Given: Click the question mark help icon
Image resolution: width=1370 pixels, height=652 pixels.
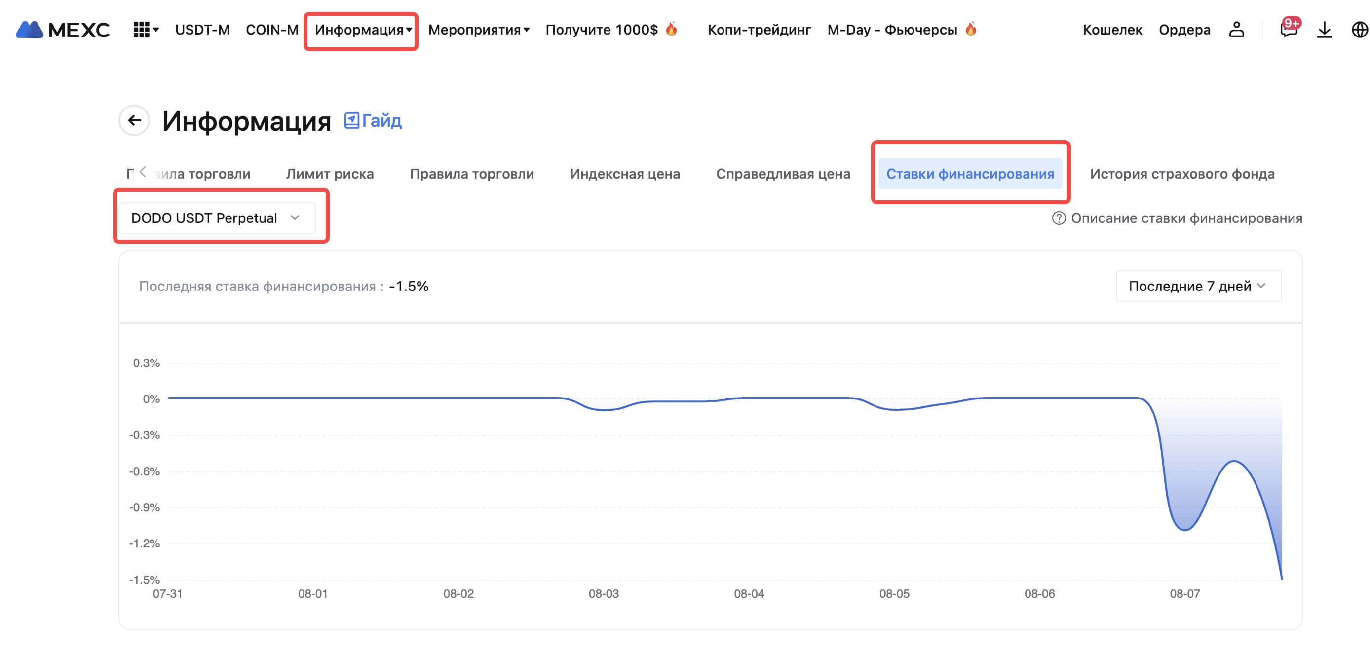Looking at the screenshot, I should point(1059,218).
